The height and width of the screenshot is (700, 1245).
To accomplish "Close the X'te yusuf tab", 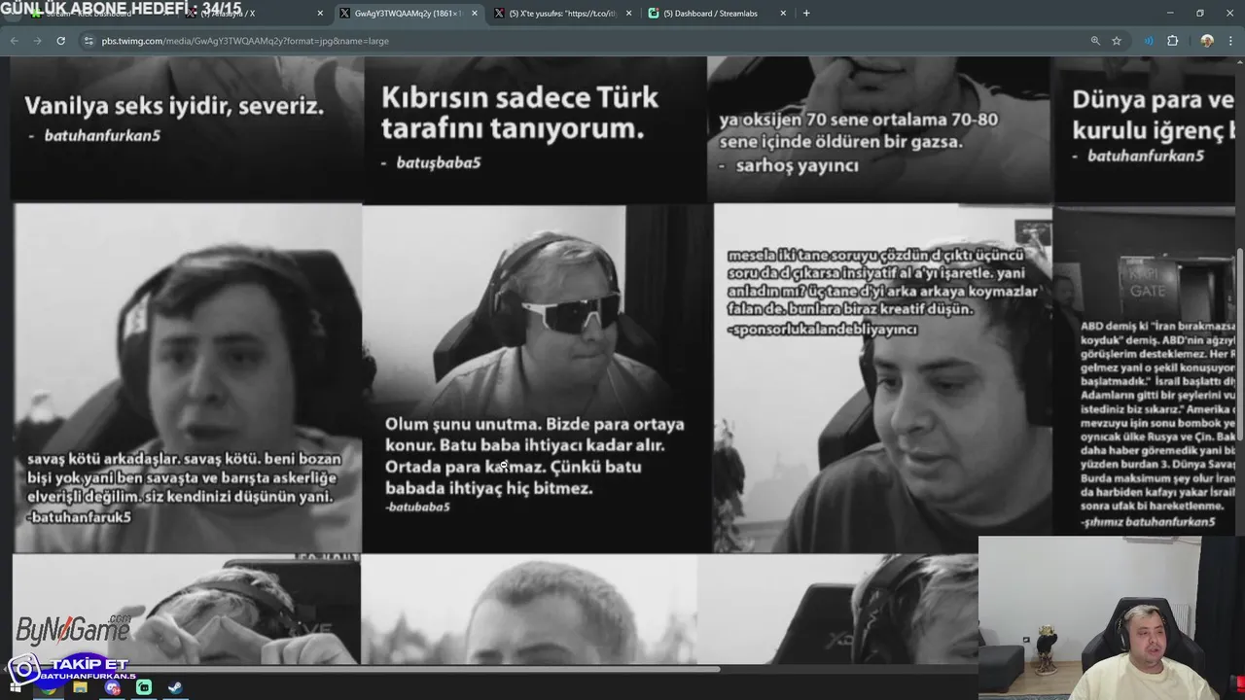I will [x=628, y=14].
